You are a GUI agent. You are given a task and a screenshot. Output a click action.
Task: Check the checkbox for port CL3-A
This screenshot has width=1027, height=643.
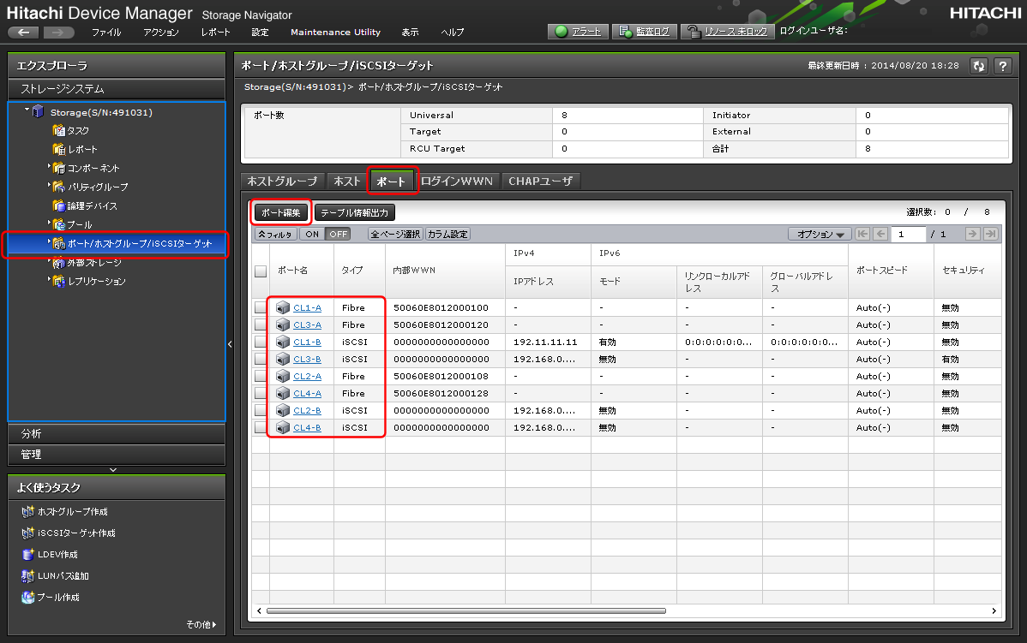(x=261, y=324)
